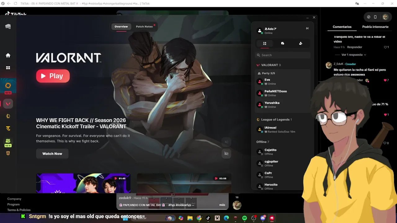Unmute the trailer background sound

point(226,142)
